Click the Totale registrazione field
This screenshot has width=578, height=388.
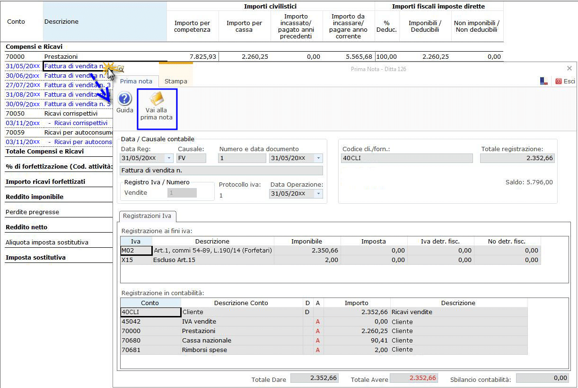click(517, 158)
